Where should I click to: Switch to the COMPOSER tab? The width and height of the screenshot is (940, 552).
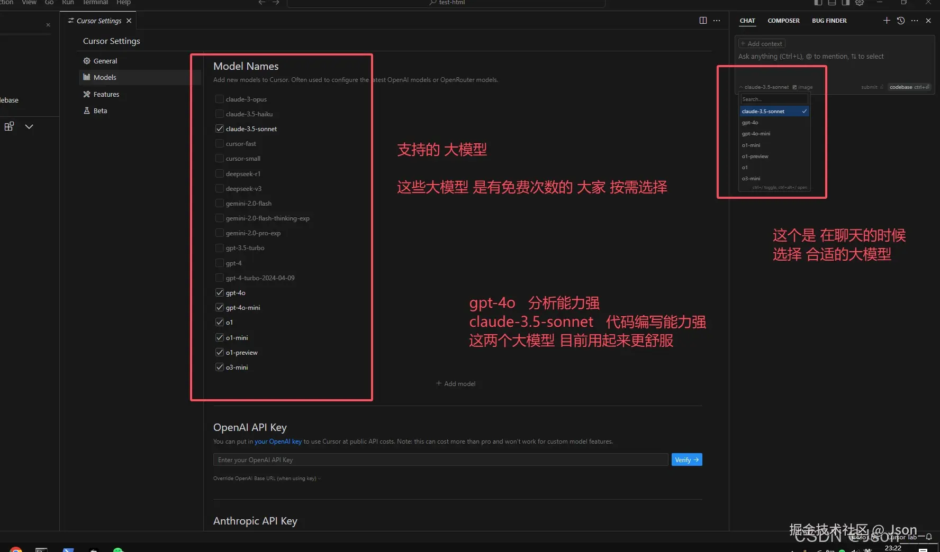tap(783, 21)
